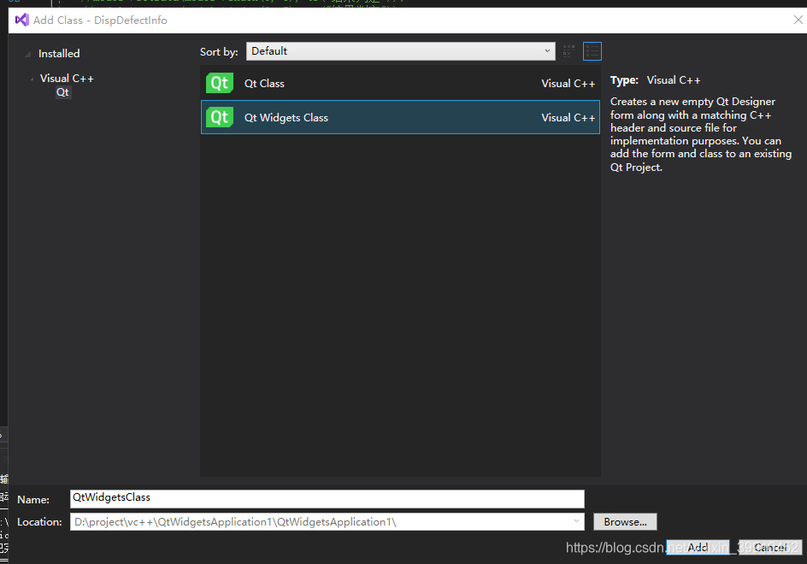Collapse the Visual C++ tree node arrow
This screenshot has width=807, height=564.
point(32,79)
